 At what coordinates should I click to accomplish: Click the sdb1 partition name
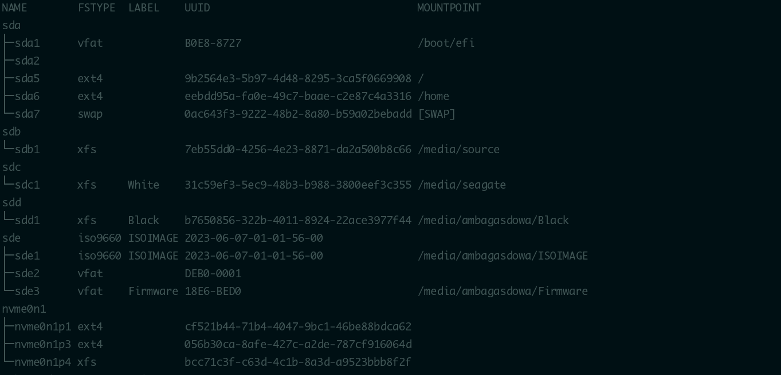(x=27, y=149)
